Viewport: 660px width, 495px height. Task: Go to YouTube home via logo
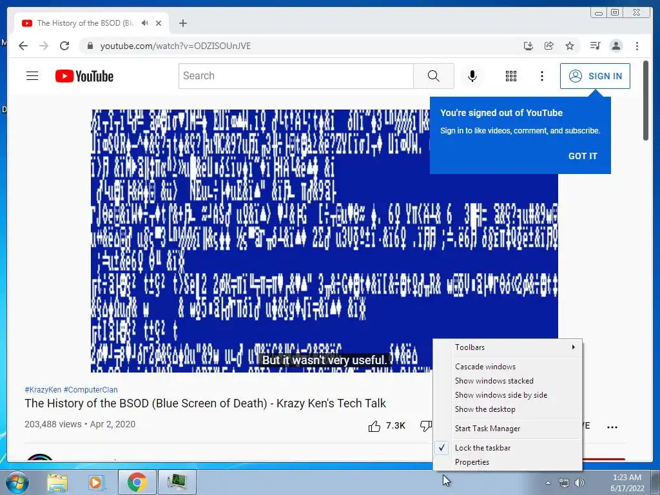tap(84, 76)
